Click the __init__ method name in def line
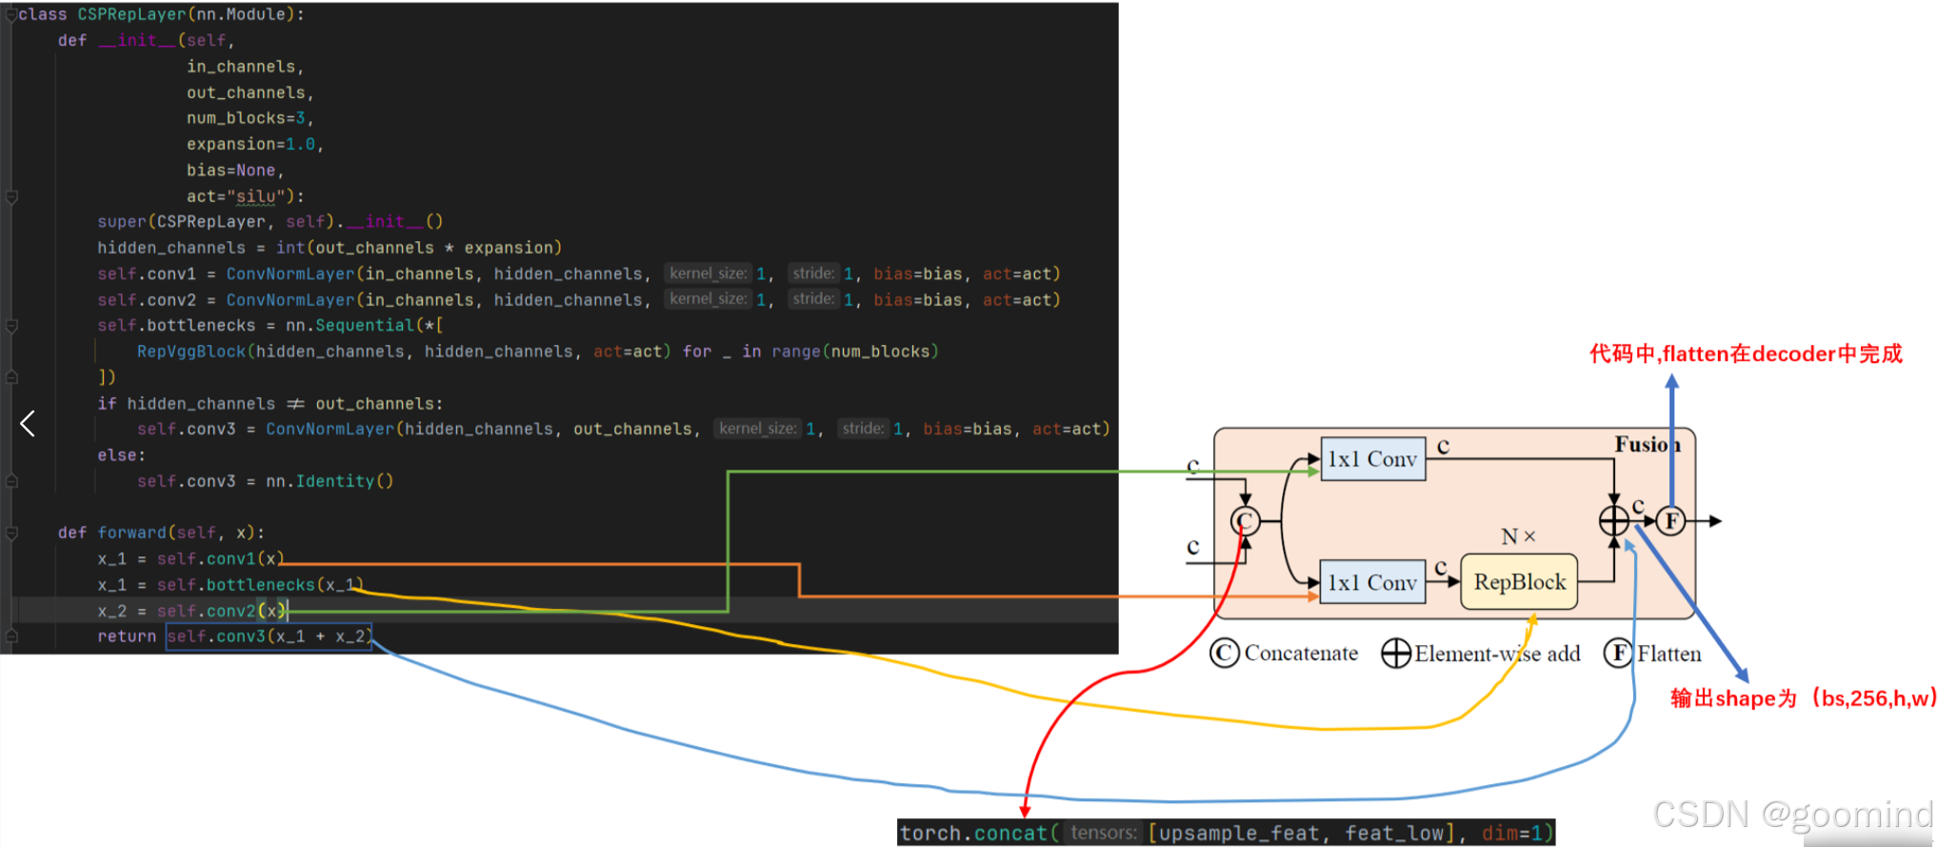1938x847 pixels. coord(137,40)
